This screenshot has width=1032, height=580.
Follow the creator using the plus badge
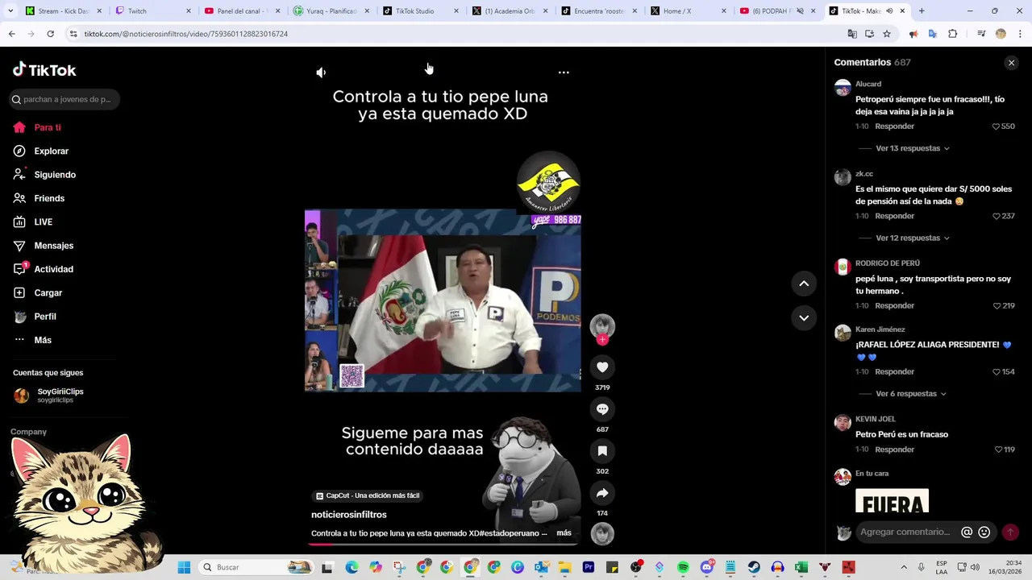click(602, 340)
